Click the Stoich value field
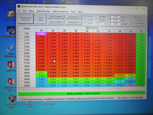Screen dimensions: 153x115 [x=115, y=17]
